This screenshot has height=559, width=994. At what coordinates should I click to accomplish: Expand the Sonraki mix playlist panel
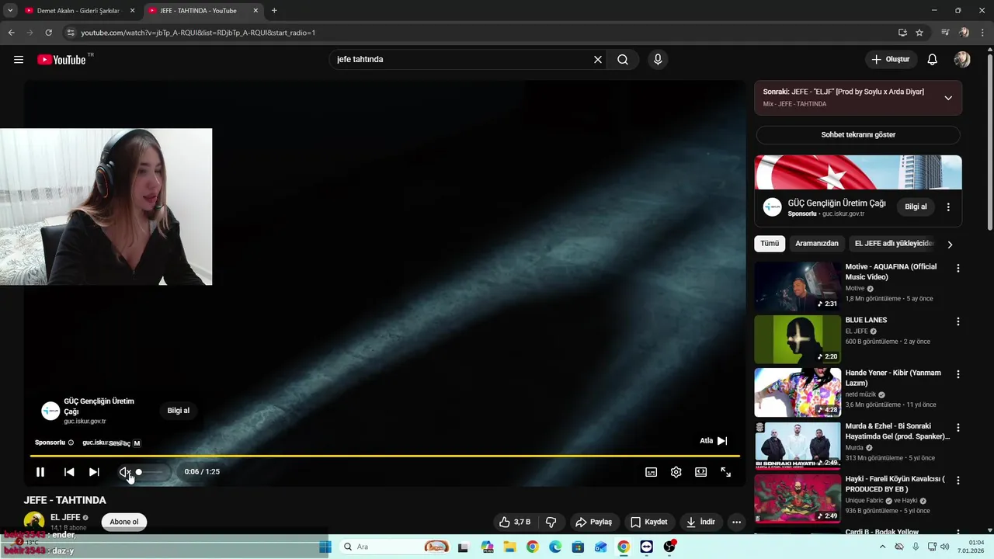pyautogui.click(x=948, y=98)
